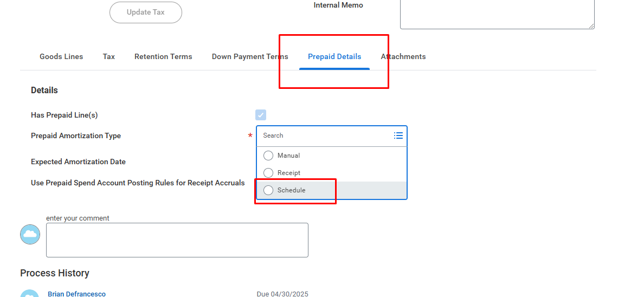Choose the Receipt radio option
The image size is (618, 297).
click(x=268, y=173)
